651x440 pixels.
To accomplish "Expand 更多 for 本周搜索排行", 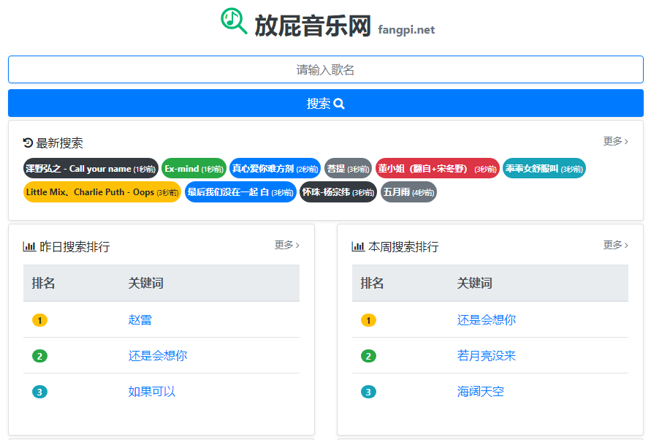I will click(x=614, y=246).
